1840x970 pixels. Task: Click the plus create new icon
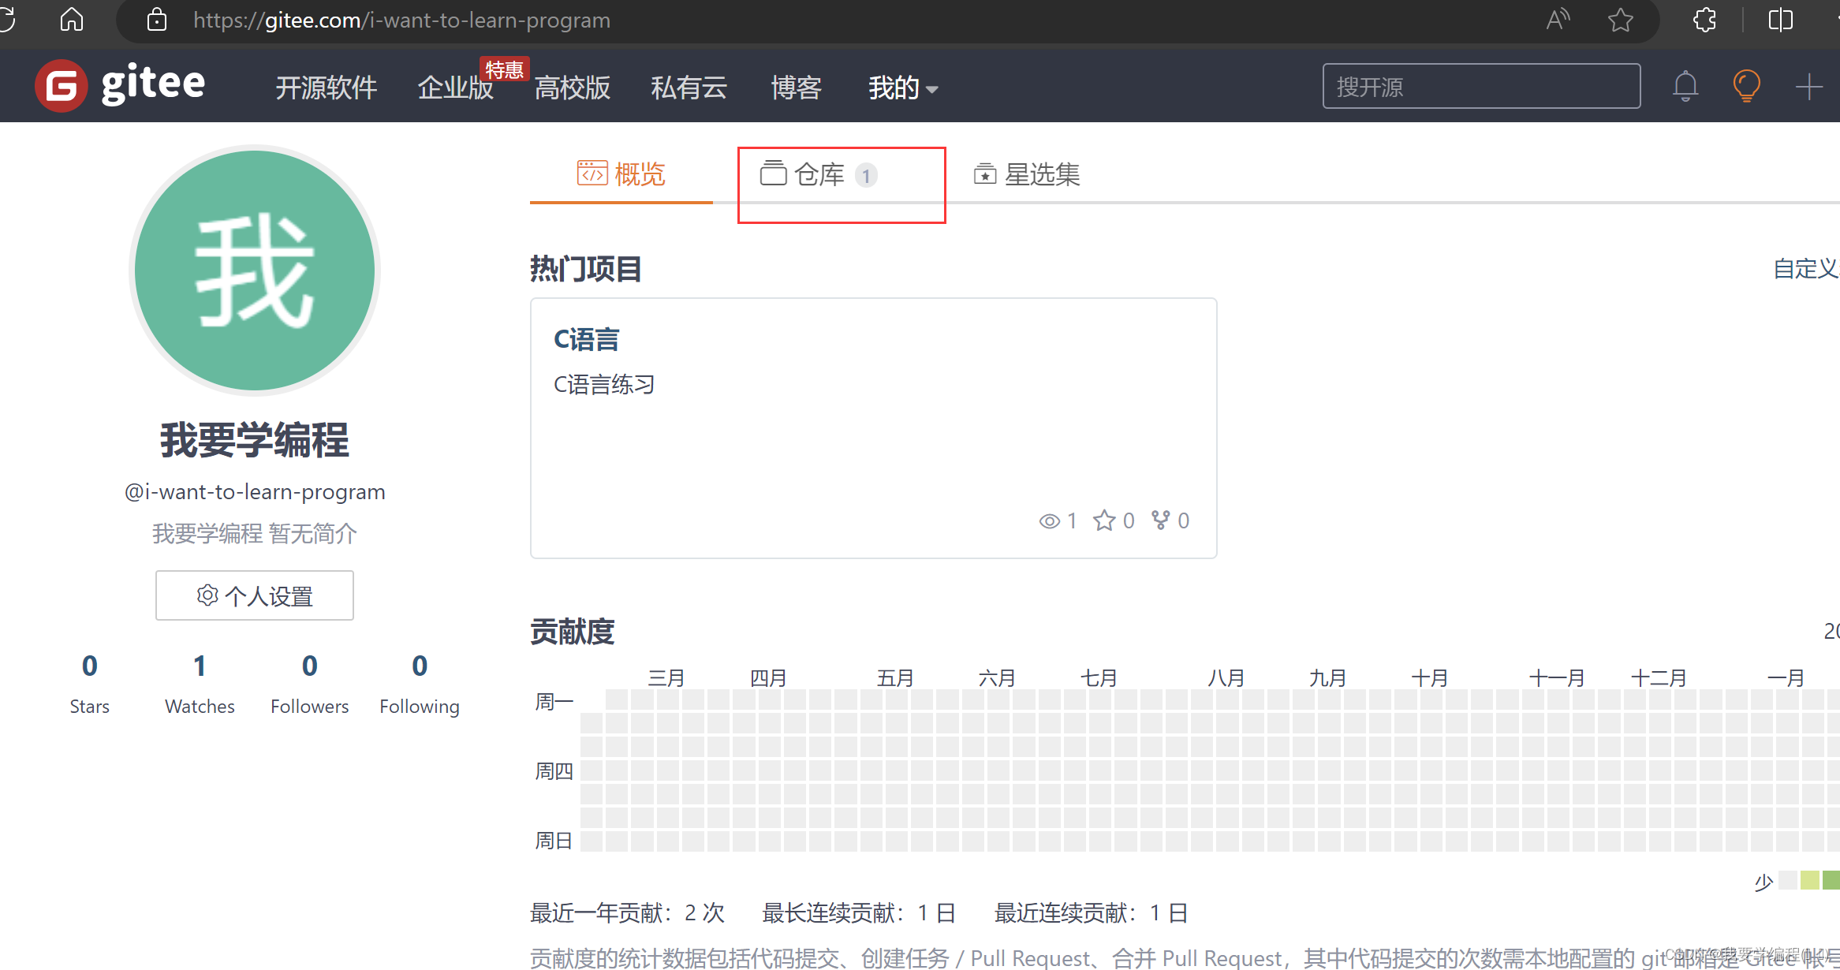click(x=1808, y=86)
